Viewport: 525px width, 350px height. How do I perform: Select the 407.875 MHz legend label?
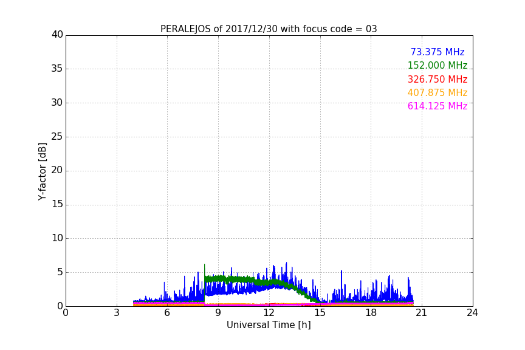click(437, 93)
